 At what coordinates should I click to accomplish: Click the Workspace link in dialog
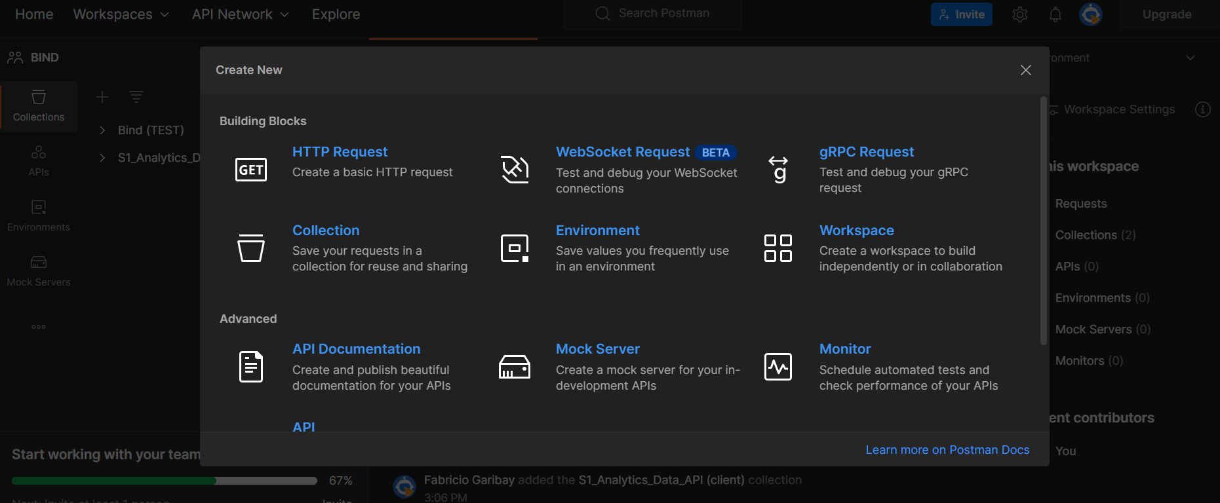click(x=856, y=231)
